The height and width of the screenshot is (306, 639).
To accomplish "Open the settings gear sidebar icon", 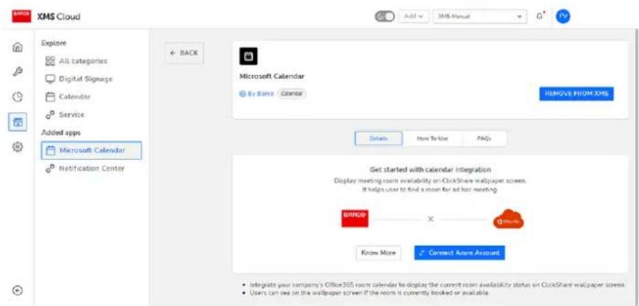I will (18, 146).
